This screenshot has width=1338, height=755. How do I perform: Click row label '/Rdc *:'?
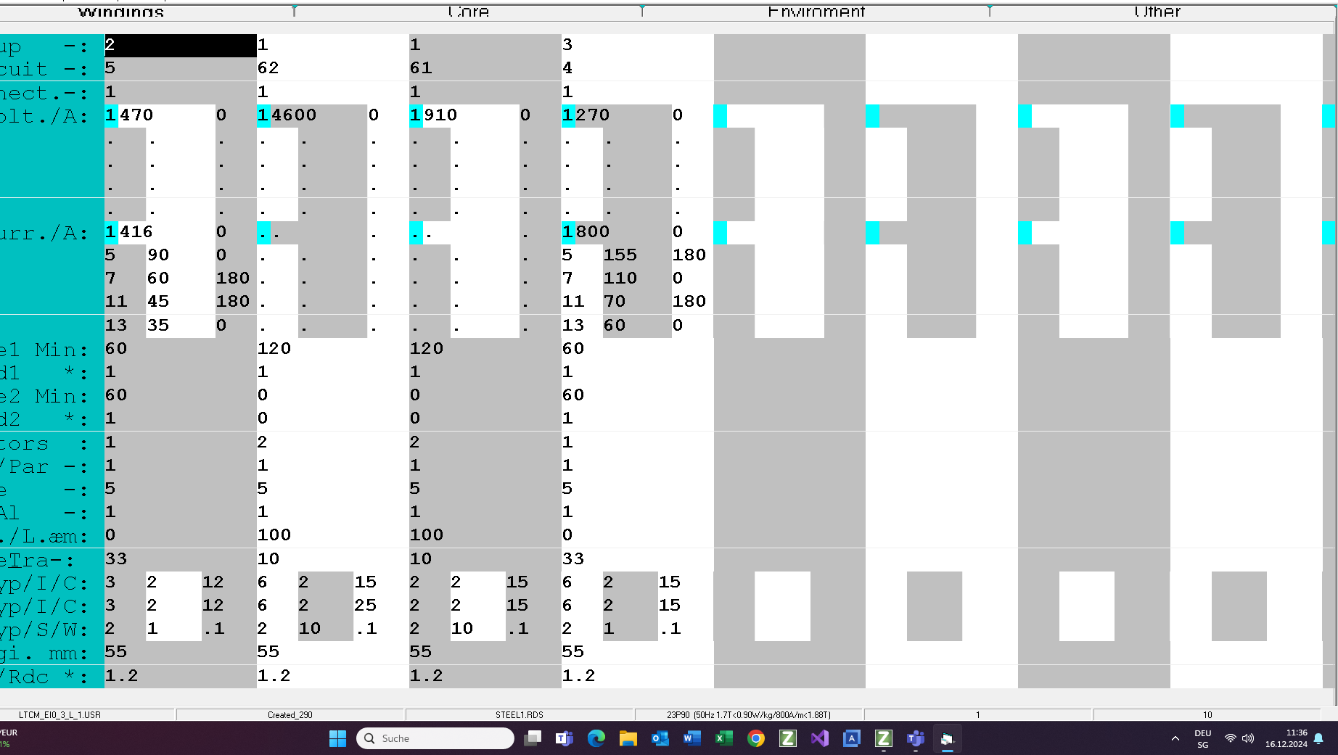44,677
